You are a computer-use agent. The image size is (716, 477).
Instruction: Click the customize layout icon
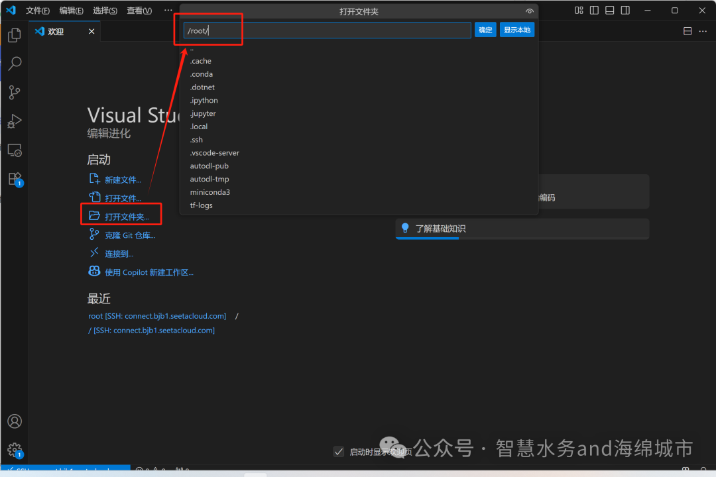(x=579, y=10)
